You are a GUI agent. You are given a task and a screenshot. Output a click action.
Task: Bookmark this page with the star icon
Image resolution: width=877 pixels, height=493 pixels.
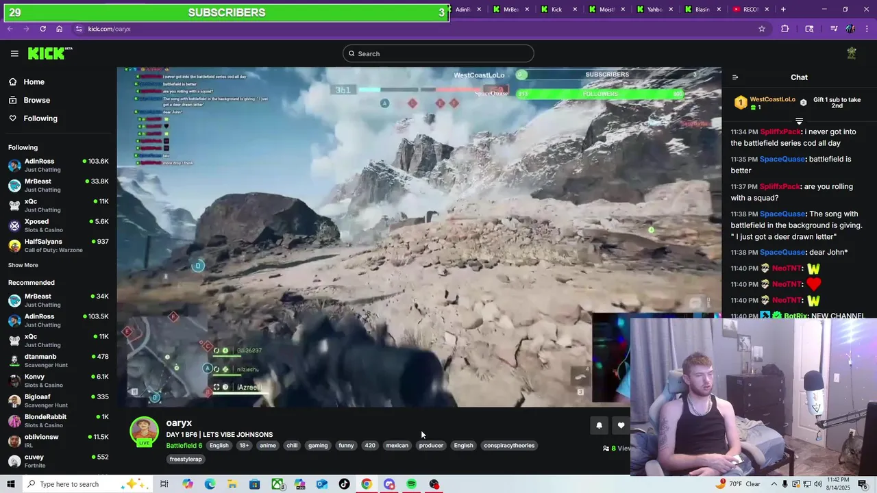(761, 29)
